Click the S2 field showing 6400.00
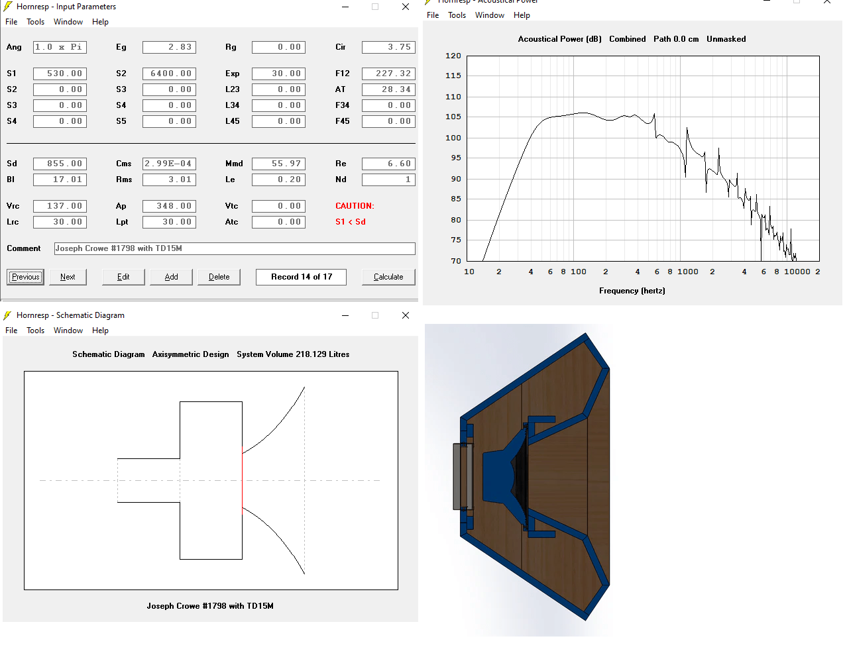The image size is (847, 665). click(169, 74)
